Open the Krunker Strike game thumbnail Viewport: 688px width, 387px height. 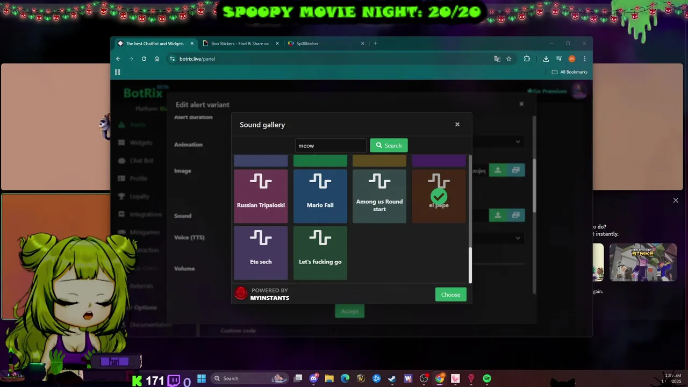tap(643, 262)
